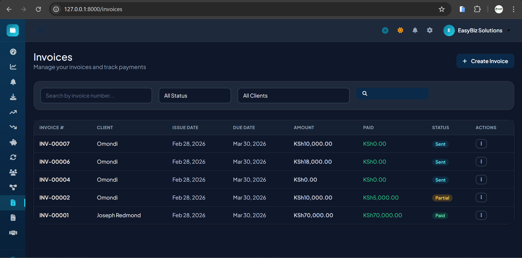Select the analytics chart icon in sidebar
This screenshot has width=522, height=258.
[13, 67]
